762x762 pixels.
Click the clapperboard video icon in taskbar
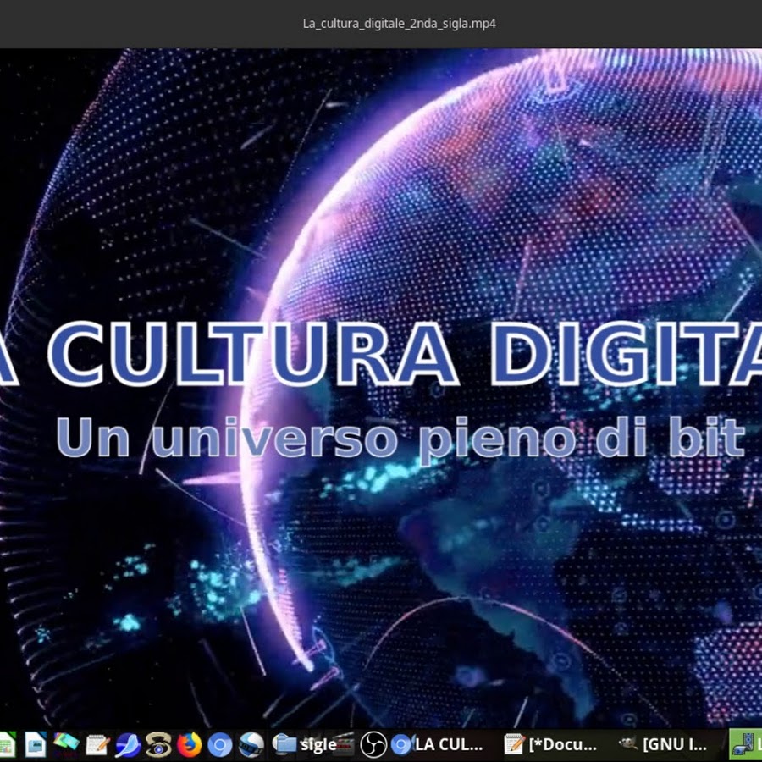[x=345, y=745]
